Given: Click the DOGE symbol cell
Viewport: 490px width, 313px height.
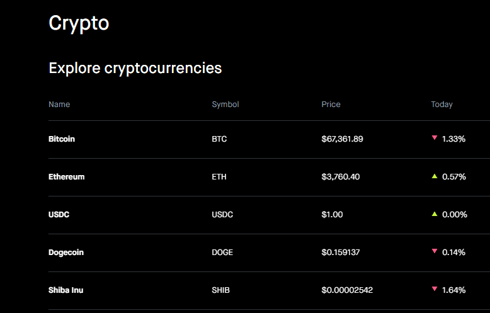Looking at the screenshot, I should (222, 253).
